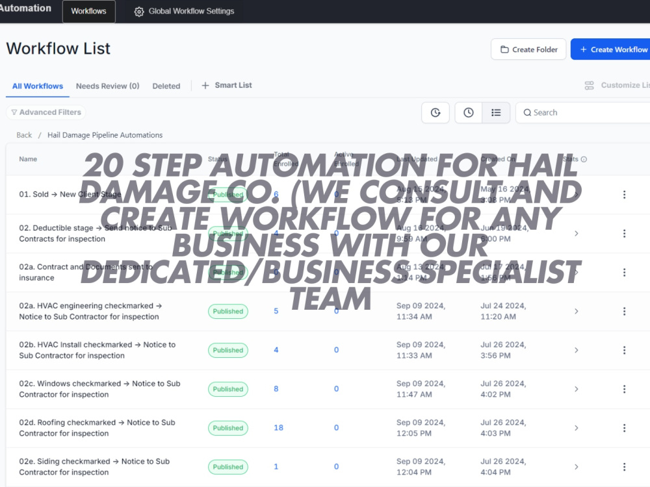This screenshot has height=487, width=650.
Task: Click Last Updated Sep 09 2024, 12:05 PM
Action: (421, 428)
